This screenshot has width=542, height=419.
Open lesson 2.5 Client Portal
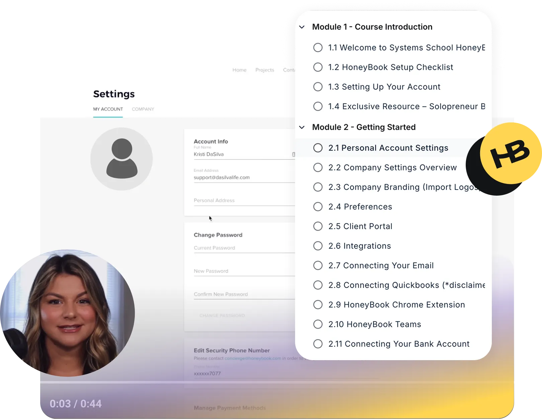pyautogui.click(x=360, y=226)
